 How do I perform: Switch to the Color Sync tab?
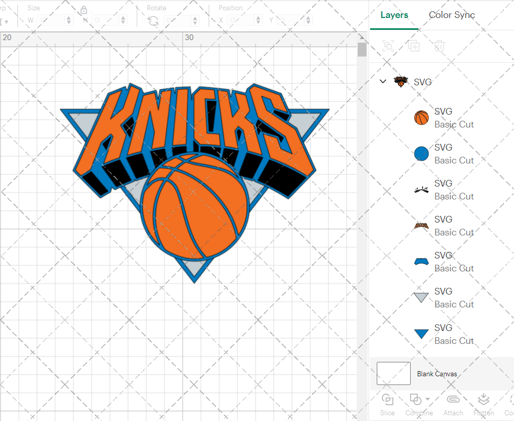coord(452,15)
